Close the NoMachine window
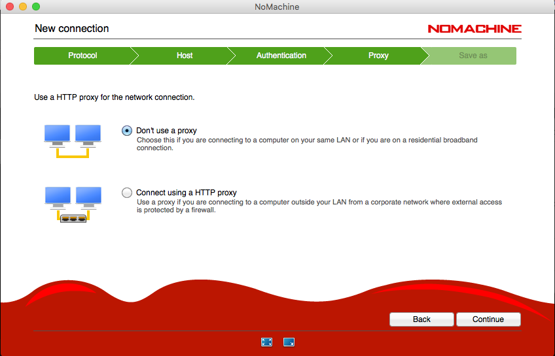Image resolution: width=555 pixels, height=356 pixels. (10, 7)
